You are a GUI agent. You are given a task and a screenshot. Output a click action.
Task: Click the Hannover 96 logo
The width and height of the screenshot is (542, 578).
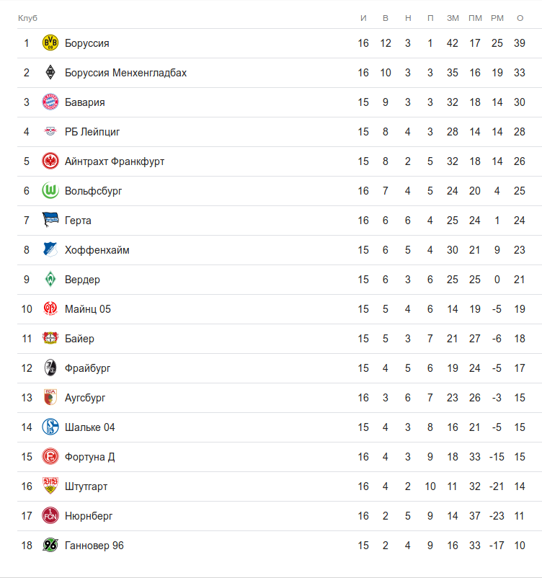50,546
